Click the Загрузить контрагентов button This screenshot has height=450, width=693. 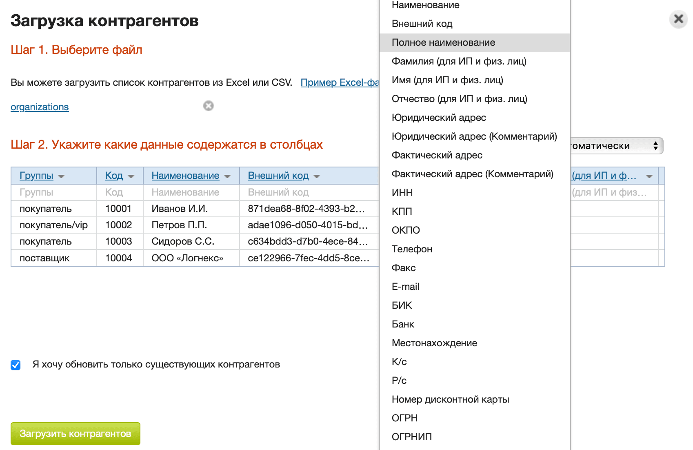75,433
